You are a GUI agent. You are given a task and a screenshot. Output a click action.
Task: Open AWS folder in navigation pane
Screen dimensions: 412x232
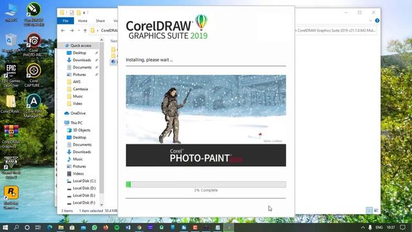pyautogui.click(x=77, y=82)
